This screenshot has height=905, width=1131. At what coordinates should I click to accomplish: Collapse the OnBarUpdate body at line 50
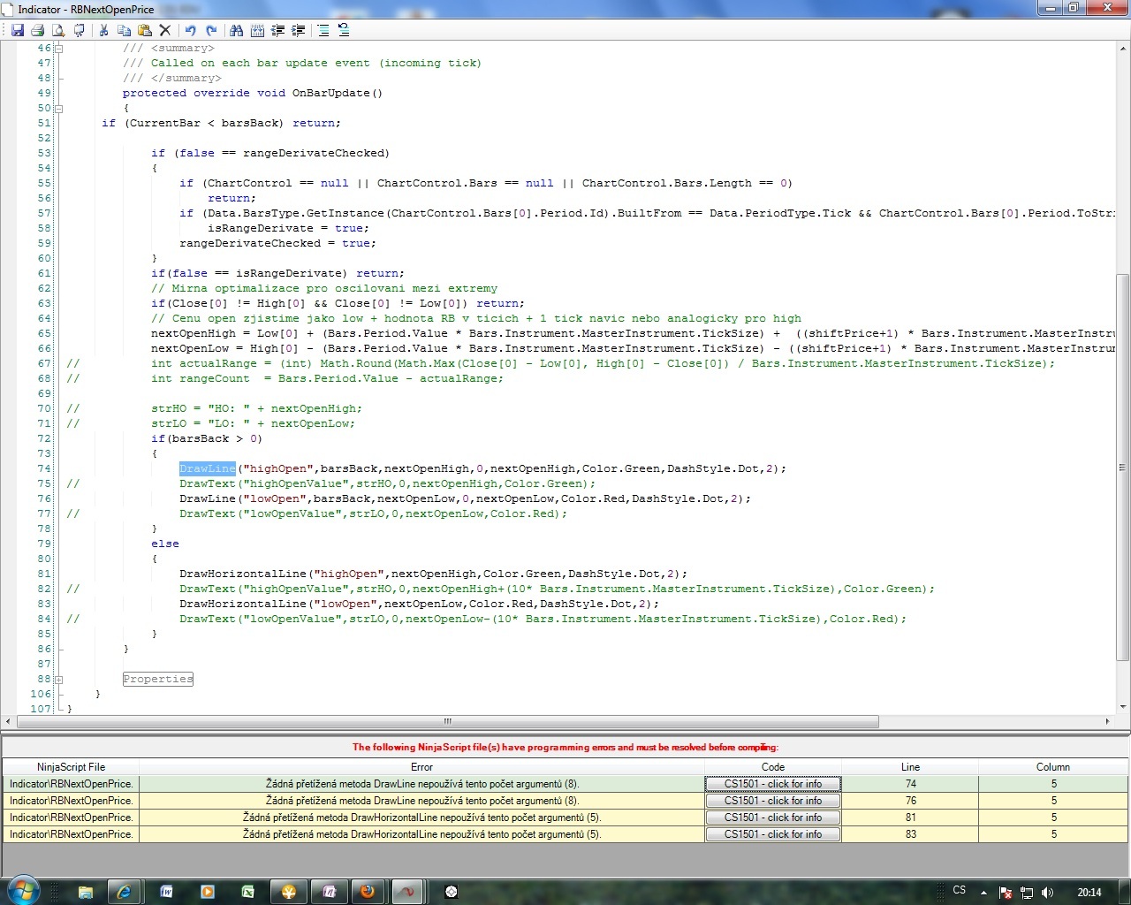pyautogui.click(x=59, y=109)
